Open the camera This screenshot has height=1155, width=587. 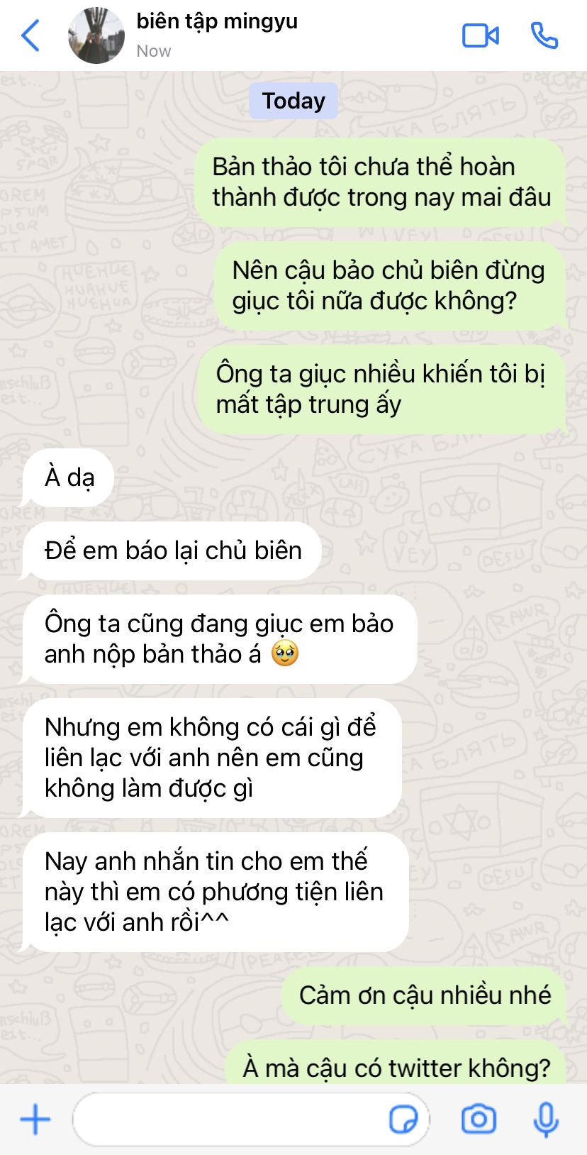click(x=479, y=1120)
